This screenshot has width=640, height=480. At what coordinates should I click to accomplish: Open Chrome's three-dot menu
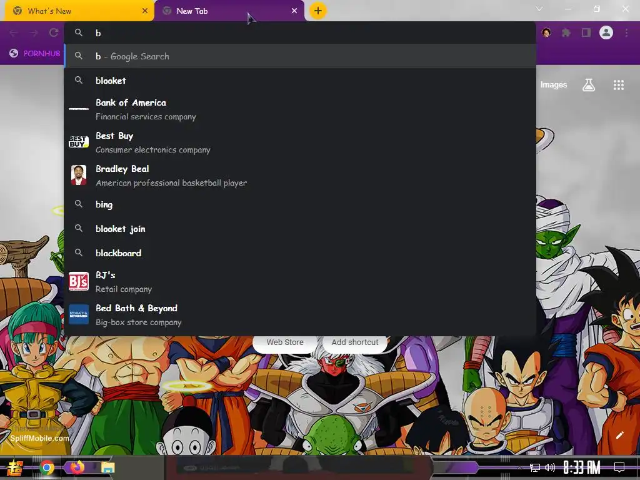(626, 32)
